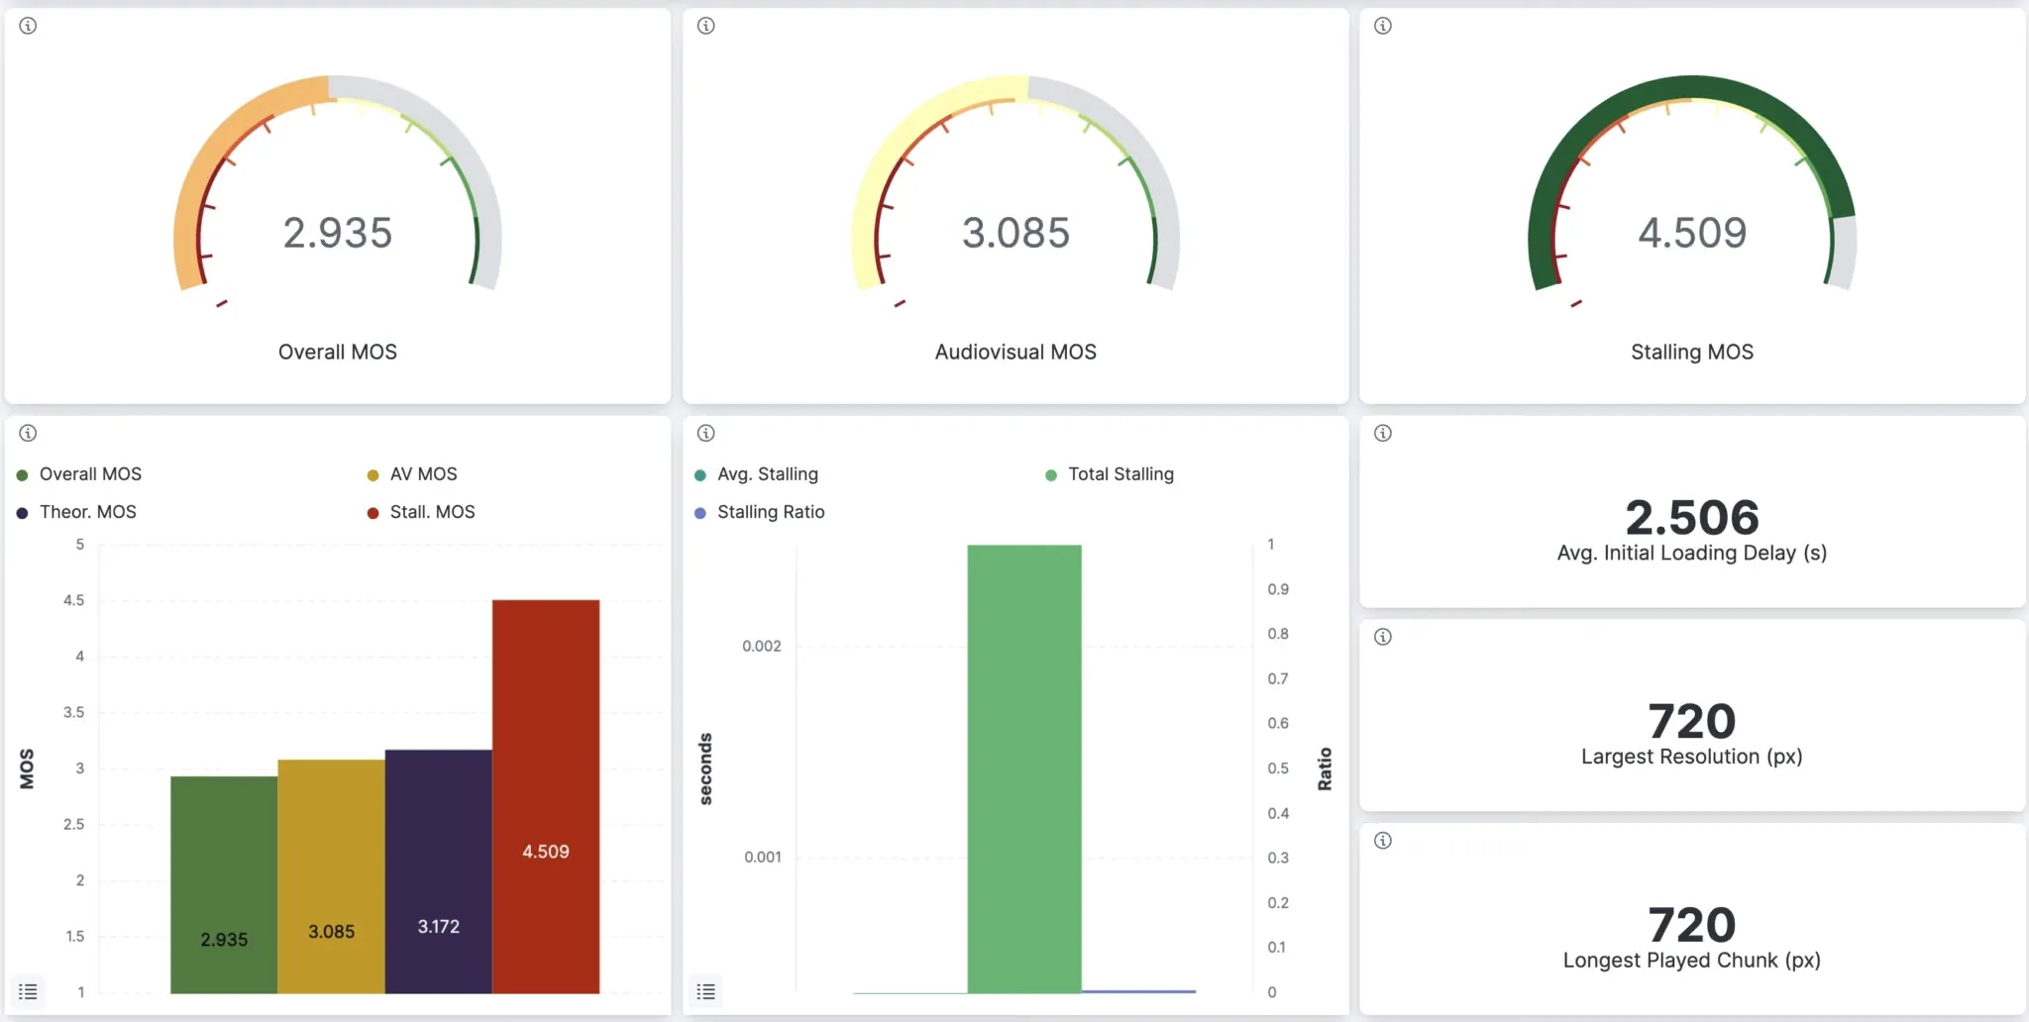Toggle AV MOS series in legend
The image size is (2029, 1022).
tap(412, 474)
